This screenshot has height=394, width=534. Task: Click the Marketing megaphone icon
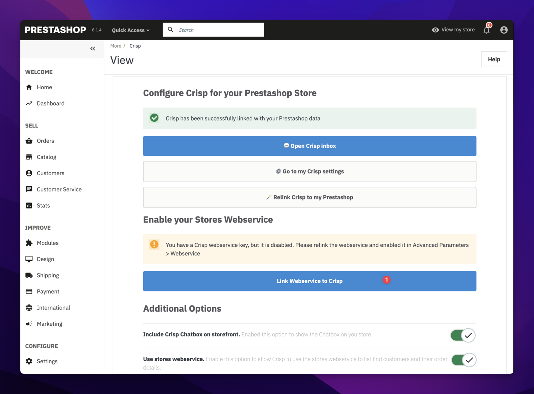click(29, 324)
